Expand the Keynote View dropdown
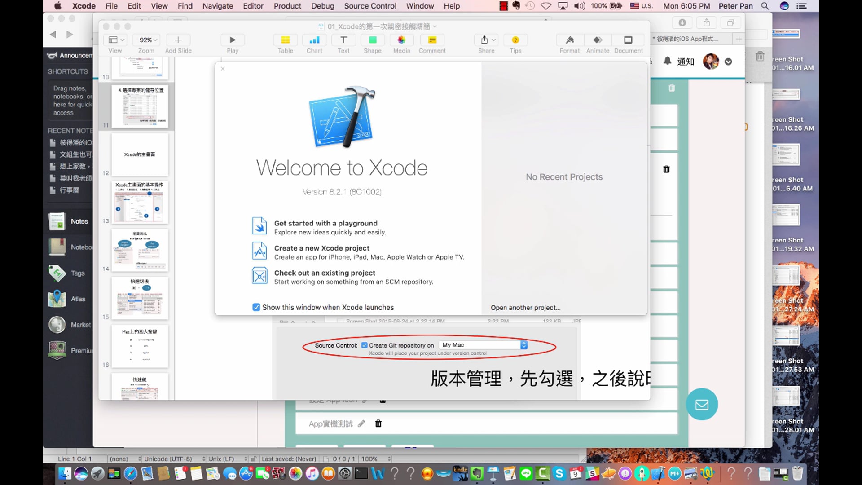862x485 pixels. 116,40
